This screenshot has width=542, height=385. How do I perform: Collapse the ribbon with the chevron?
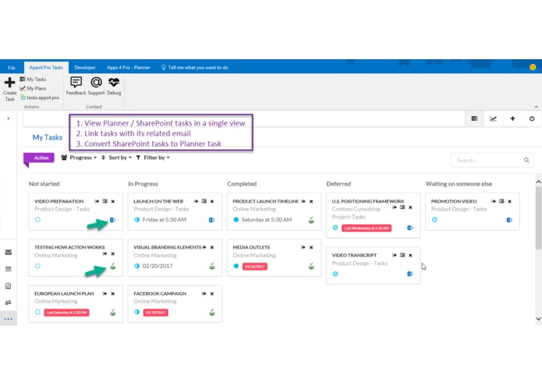click(x=536, y=107)
